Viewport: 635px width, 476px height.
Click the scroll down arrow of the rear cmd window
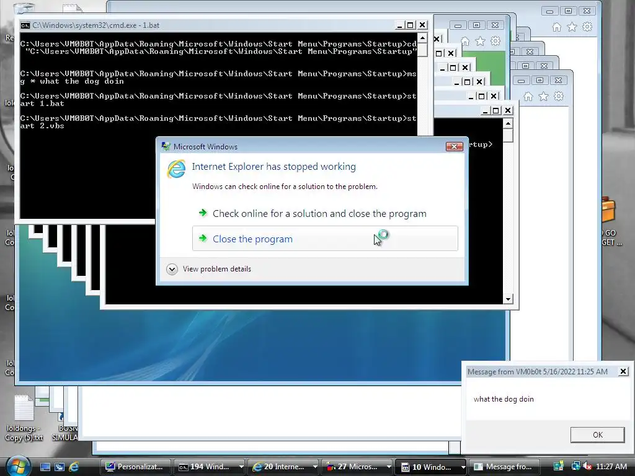click(508, 299)
